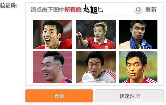Click the 刷新 refresh label

click(x=151, y=10)
